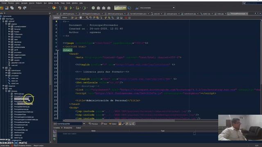
Task: Click the Select button in find bar
Action: click(113, 124)
